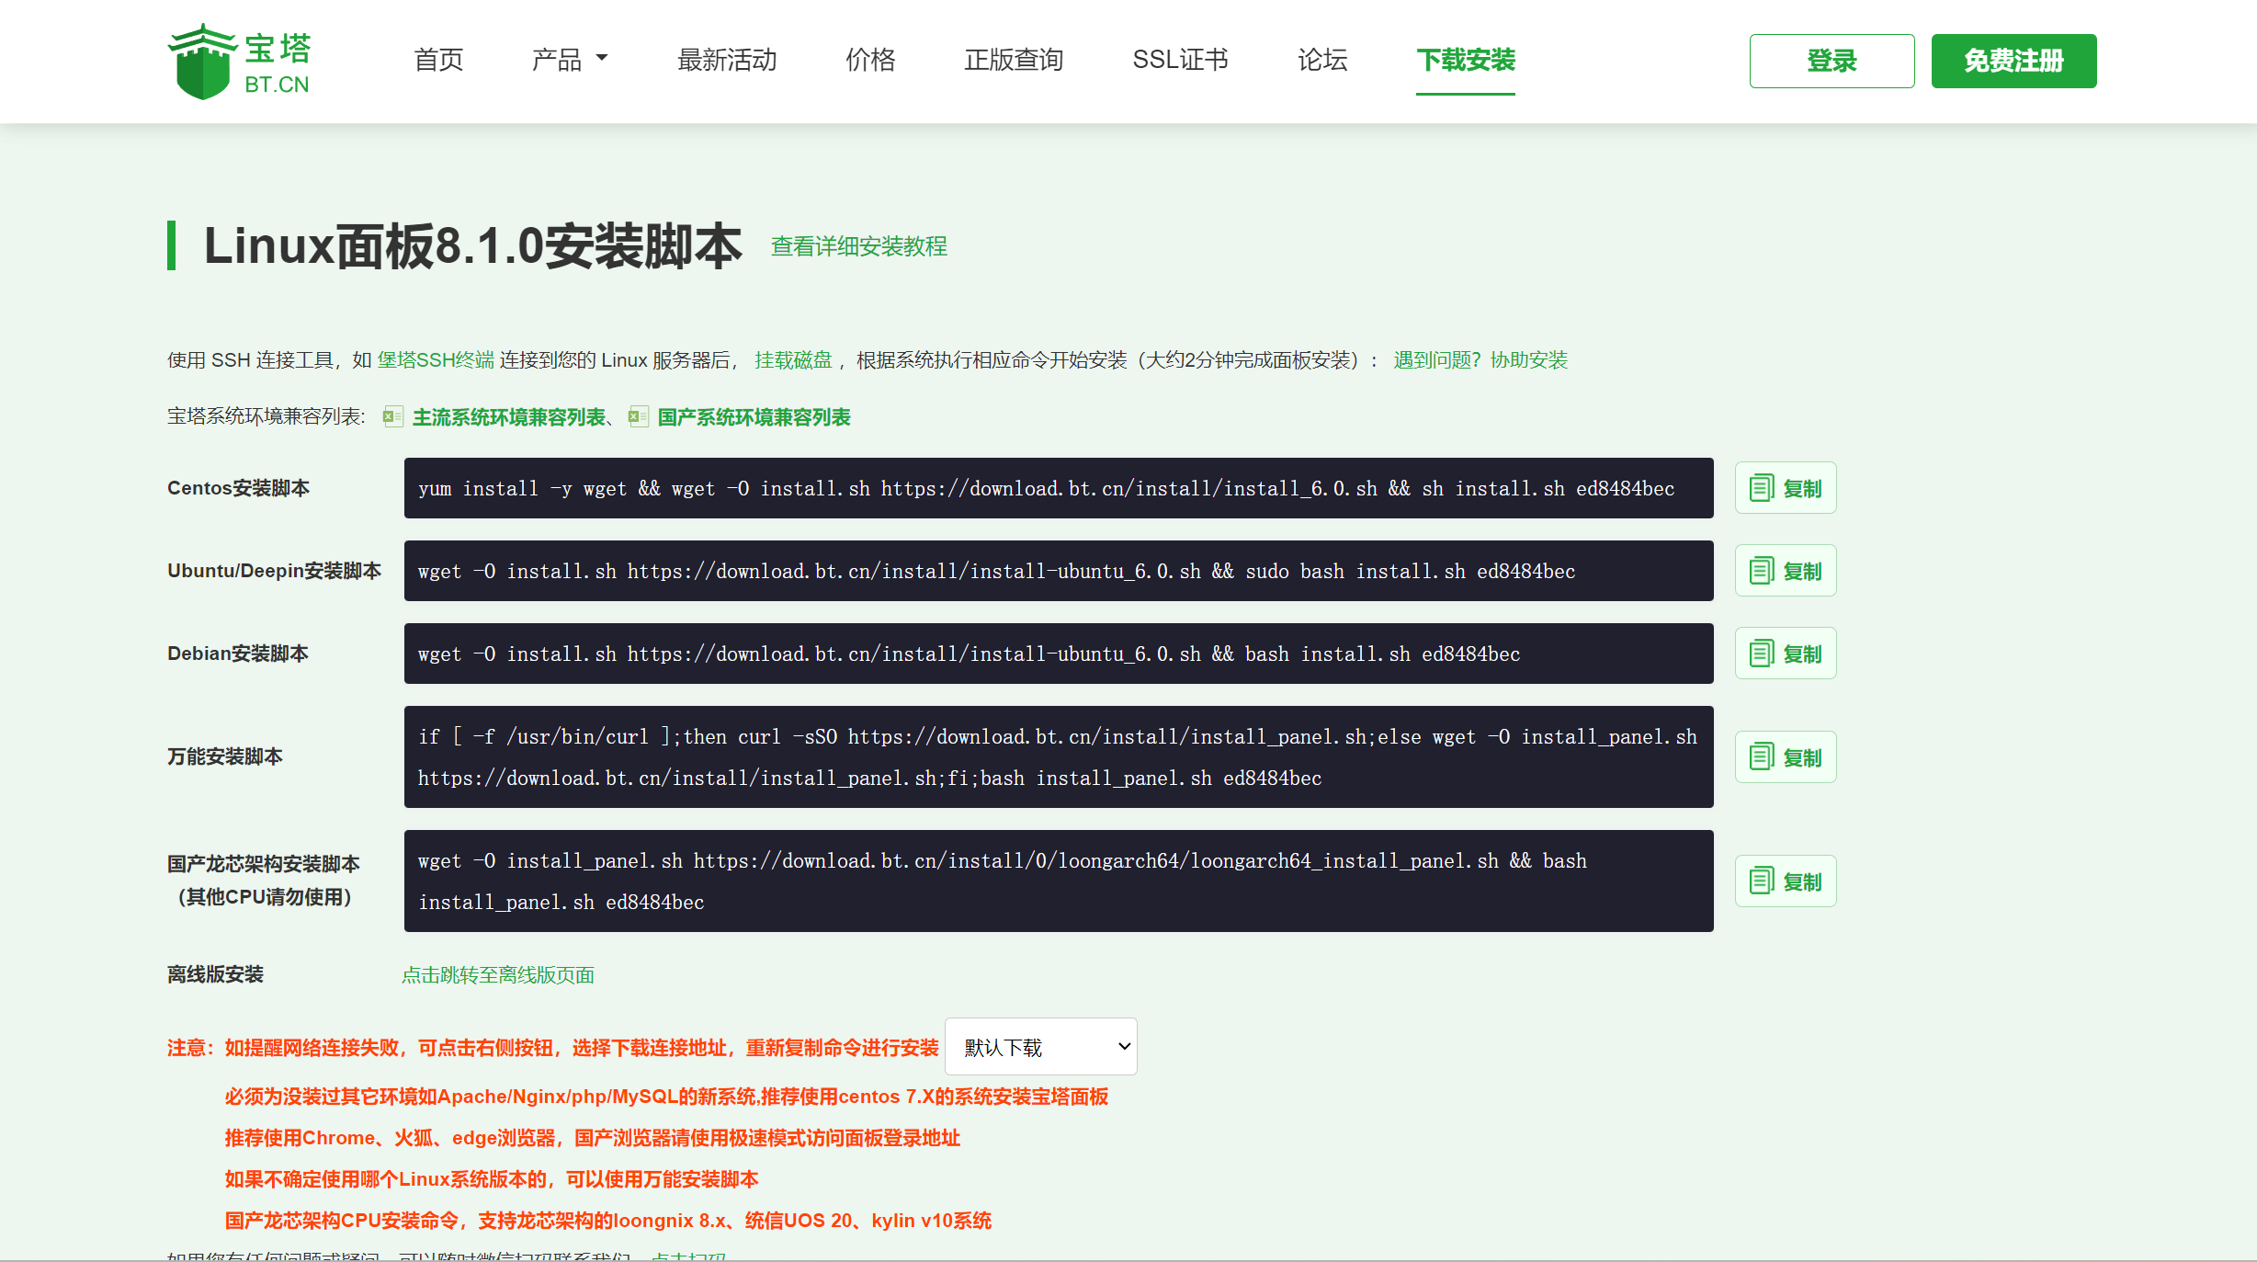Open the 默认下载 source dropdown
The width and height of the screenshot is (2257, 1262).
(1041, 1047)
